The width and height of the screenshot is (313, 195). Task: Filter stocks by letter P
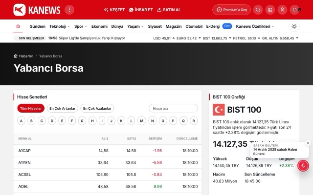(x=173, y=121)
